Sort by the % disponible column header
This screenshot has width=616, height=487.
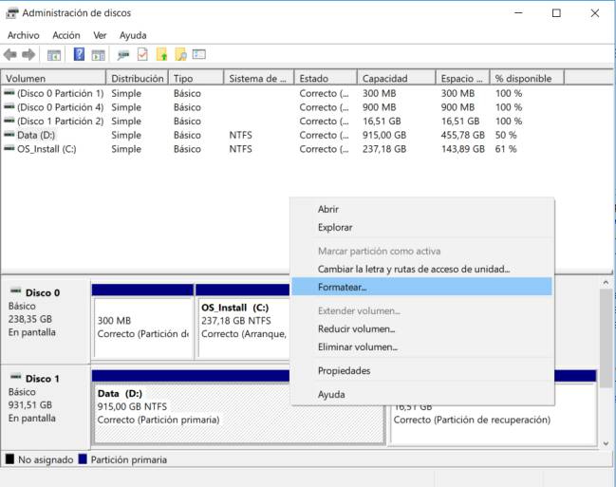click(x=527, y=78)
